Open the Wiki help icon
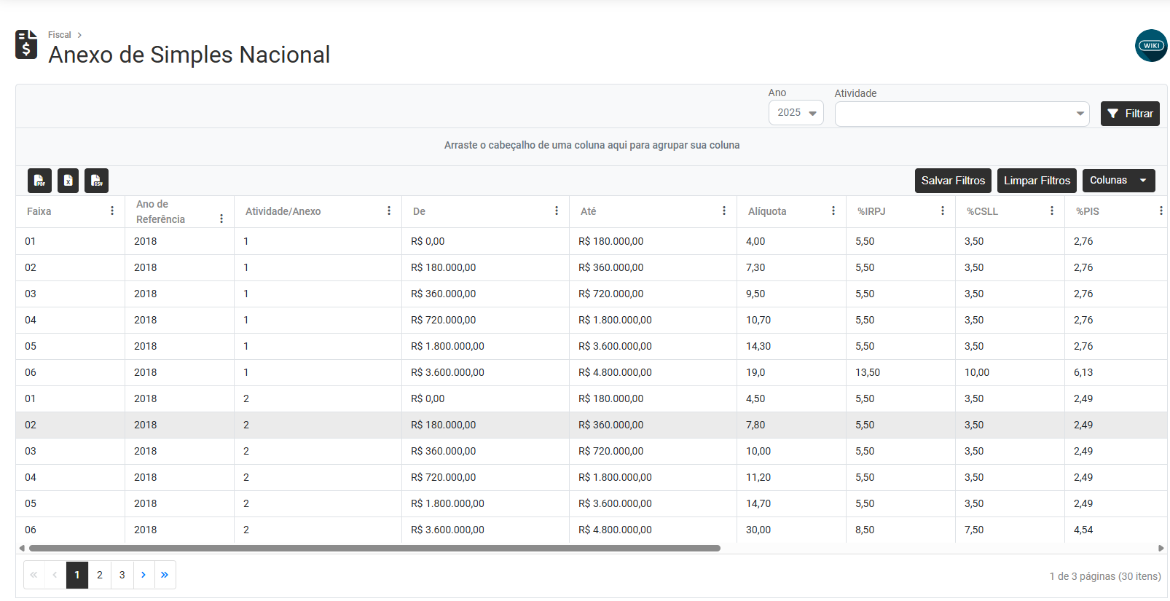 tap(1151, 45)
